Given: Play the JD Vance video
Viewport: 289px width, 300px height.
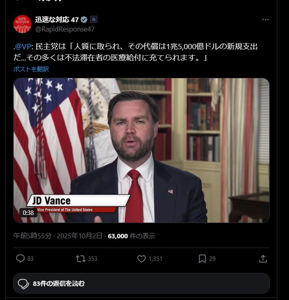Looking at the screenshot, I should (141, 150).
